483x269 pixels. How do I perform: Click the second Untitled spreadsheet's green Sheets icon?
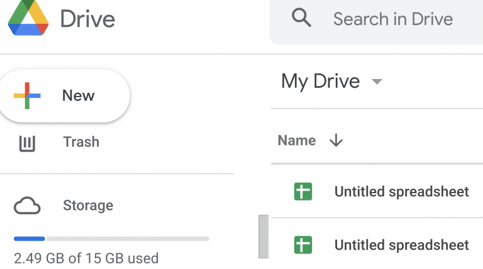pos(303,244)
